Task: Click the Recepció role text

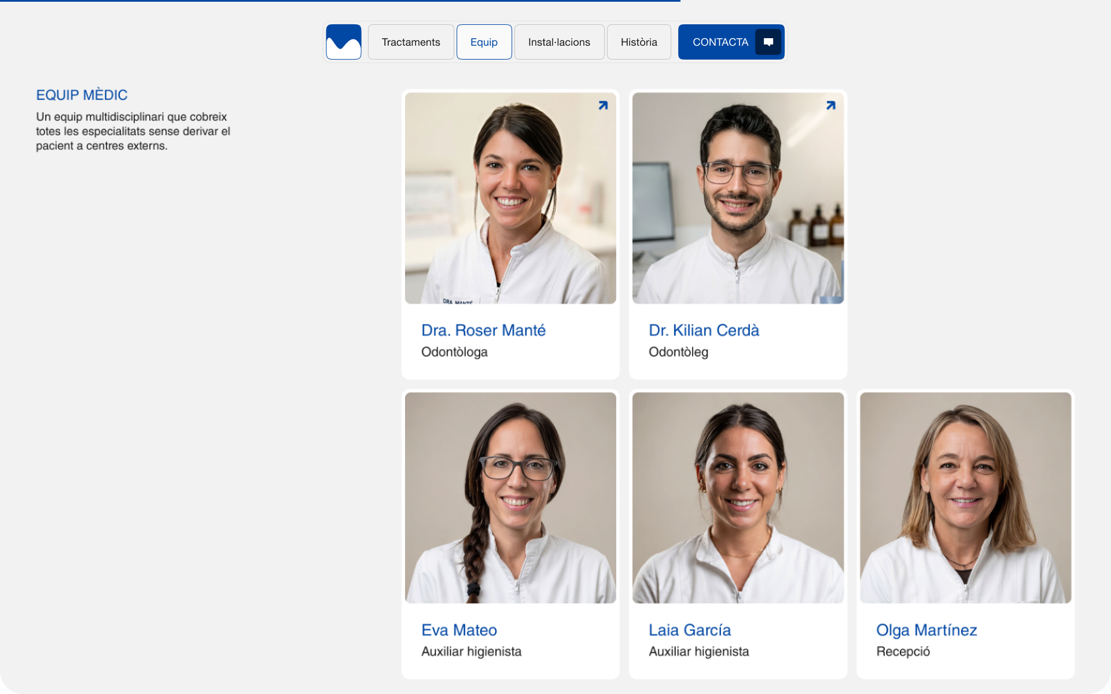Action: 903,651
